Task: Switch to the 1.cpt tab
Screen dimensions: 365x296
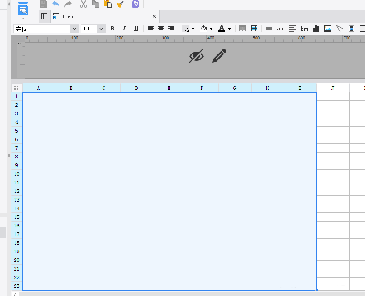Action: [69, 16]
